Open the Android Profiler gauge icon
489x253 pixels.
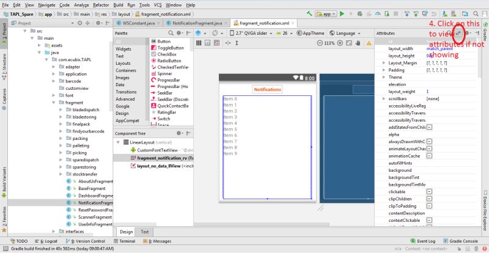[x=378, y=14]
